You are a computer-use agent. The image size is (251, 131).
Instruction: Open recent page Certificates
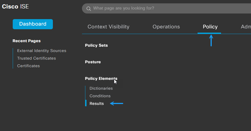[x=29, y=66]
